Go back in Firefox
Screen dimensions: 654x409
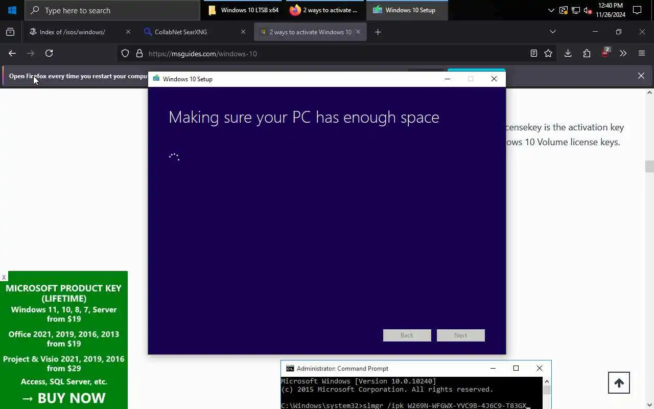tap(12, 53)
